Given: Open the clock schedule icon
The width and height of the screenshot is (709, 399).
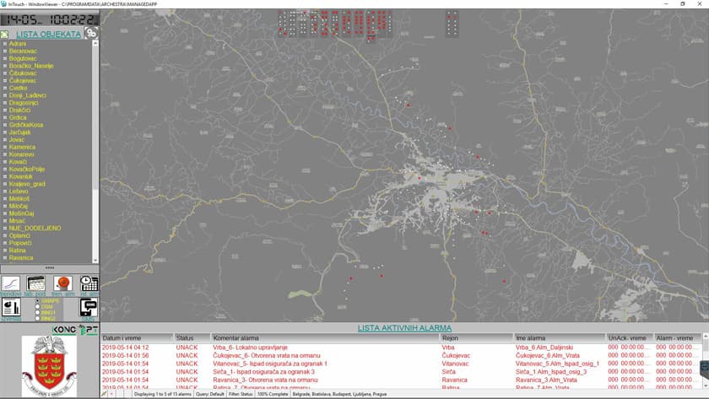Looking at the screenshot, I should tap(89, 284).
